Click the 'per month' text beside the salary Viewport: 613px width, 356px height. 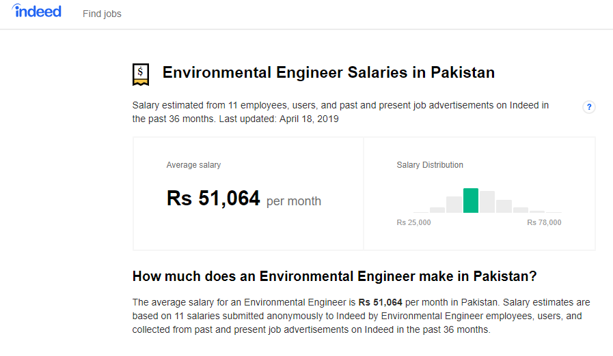[294, 201]
